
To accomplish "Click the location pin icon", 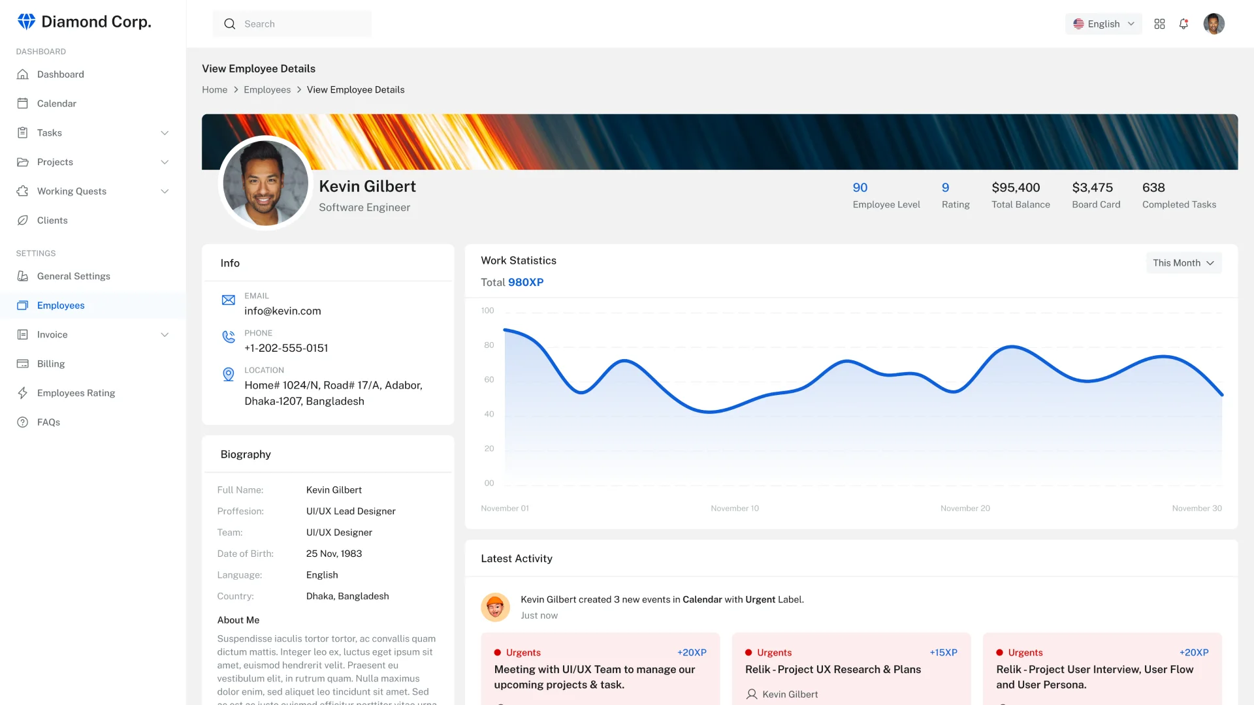I will click(x=229, y=375).
